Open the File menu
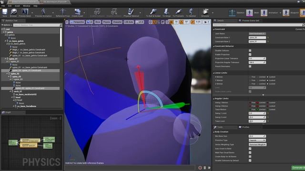 (x=3, y=6)
